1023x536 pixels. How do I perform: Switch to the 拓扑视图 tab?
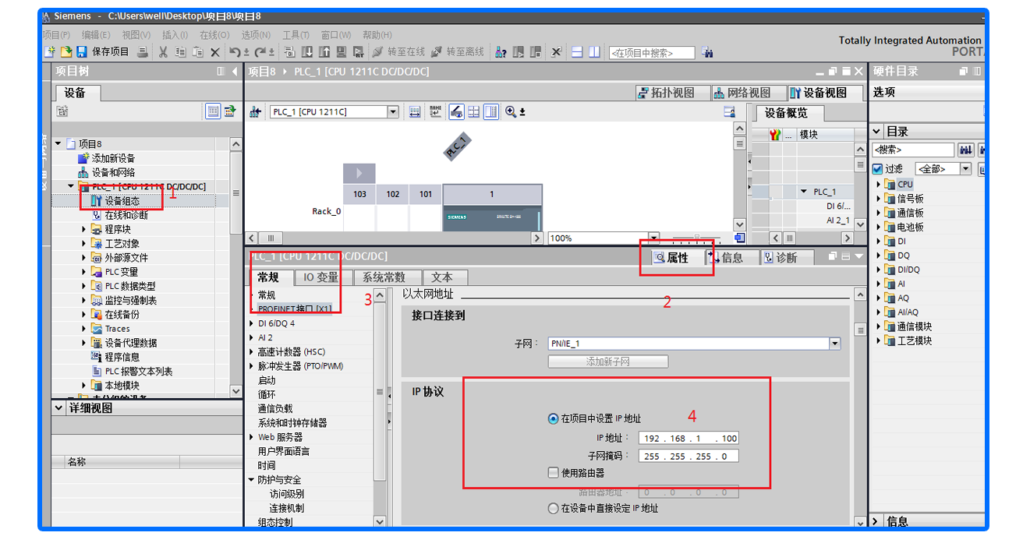[672, 93]
